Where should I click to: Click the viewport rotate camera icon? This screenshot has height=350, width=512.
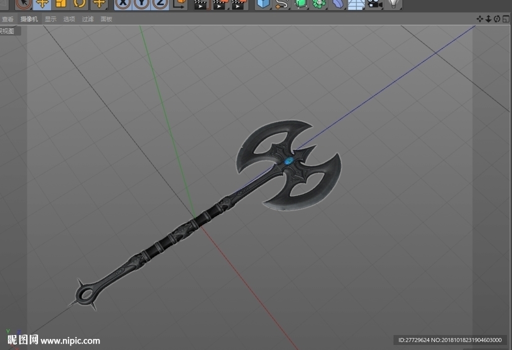[x=497, y=19]
